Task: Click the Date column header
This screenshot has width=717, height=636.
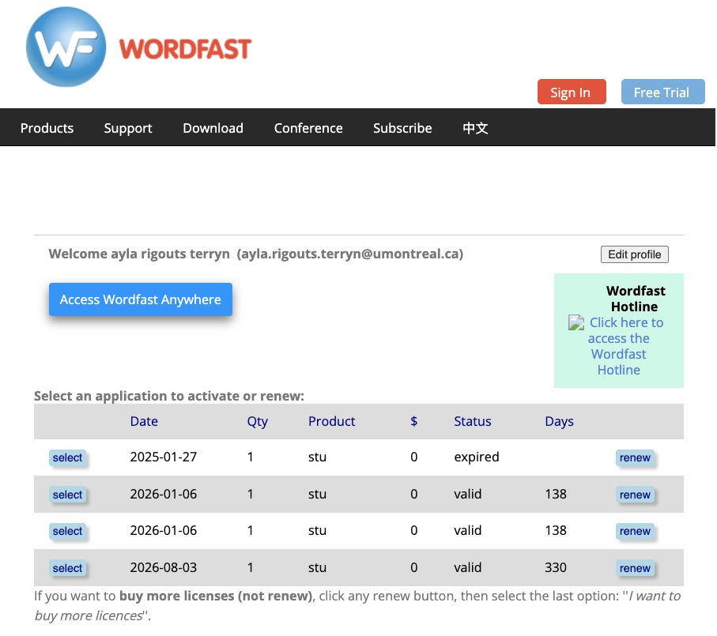Action: click(144, 421)
